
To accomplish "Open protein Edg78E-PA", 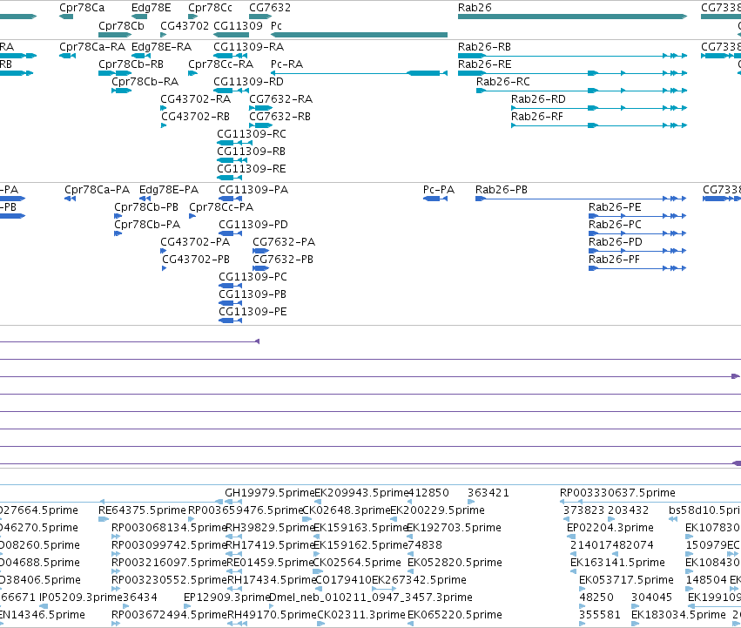I will [x=169, y=190].
